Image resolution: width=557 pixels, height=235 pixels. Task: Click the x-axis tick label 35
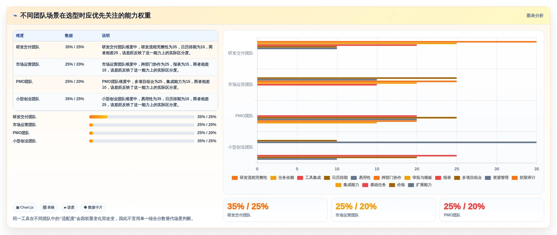(x=536, y=169)
